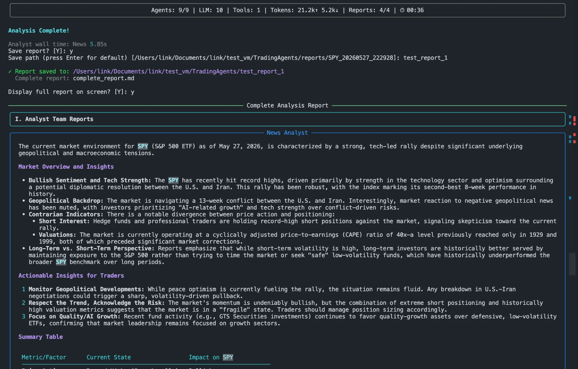The width and height of the screenshot is (578, 369).
Task: Click the vertical scrollbar thumb on the right
Action: 572,264
